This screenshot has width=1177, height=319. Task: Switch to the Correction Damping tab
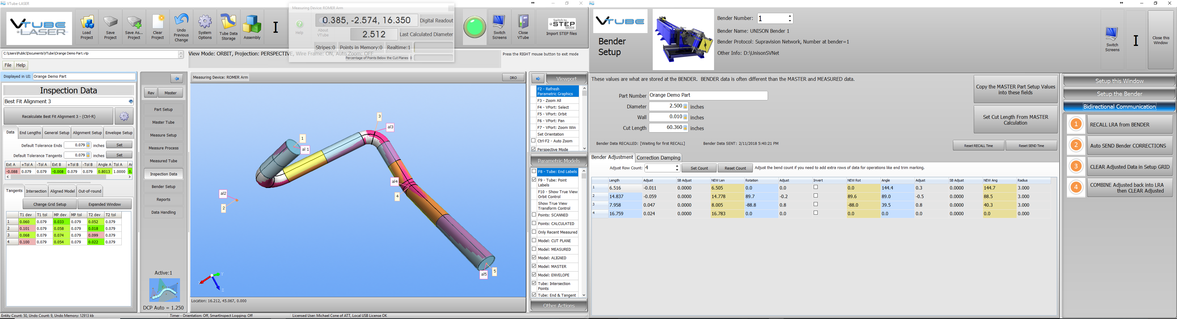[659, 157]
